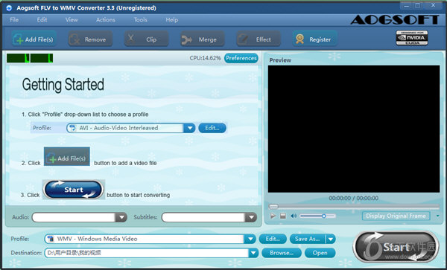447x270 pixels.
Task: Open the View menu
Action: pos(72,19)
